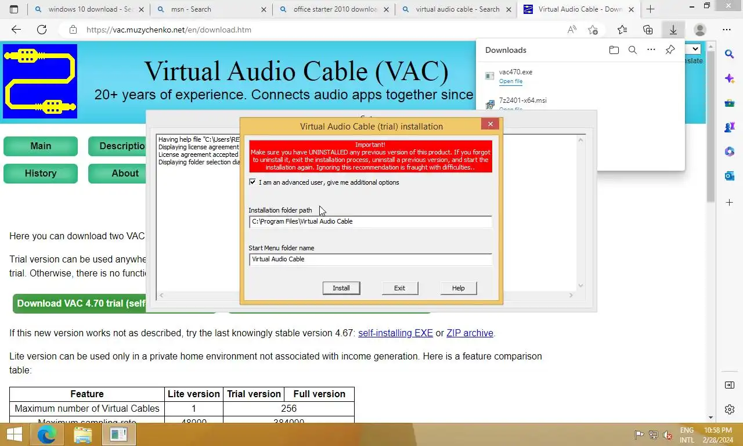This screenshot has width=743, height=446.
Task: Open the 'self-installing EXE' link
Action: [x=395, y=333]
